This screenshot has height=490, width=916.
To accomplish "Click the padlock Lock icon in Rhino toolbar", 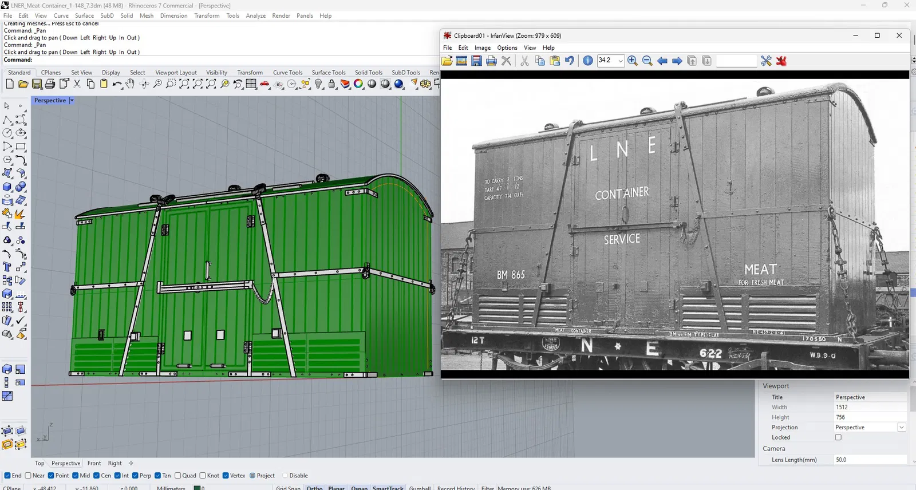I will (332, 84).
